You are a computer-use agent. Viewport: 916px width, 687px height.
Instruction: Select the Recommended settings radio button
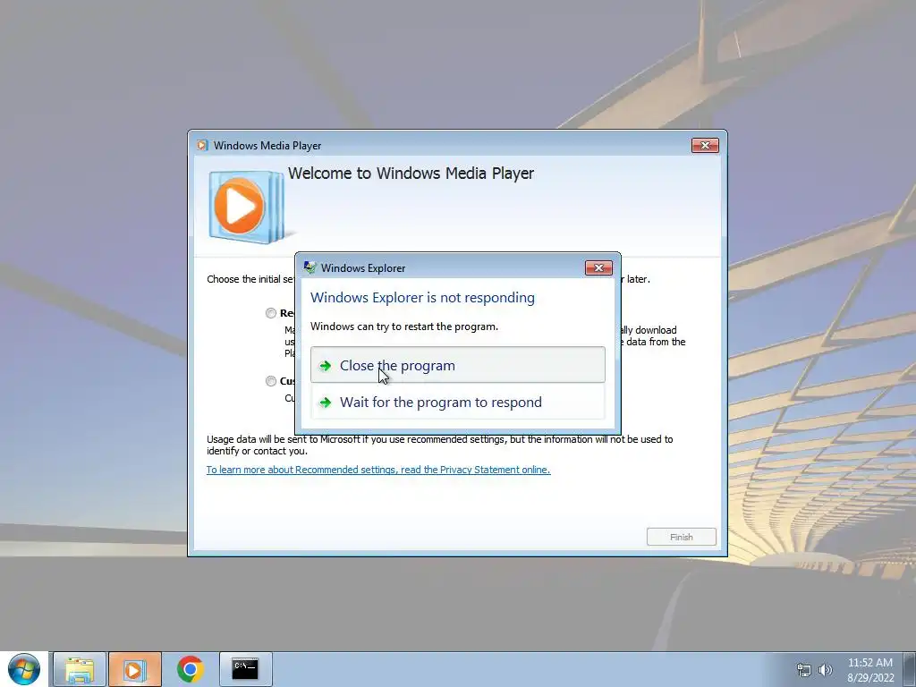(x=270, y=313)
